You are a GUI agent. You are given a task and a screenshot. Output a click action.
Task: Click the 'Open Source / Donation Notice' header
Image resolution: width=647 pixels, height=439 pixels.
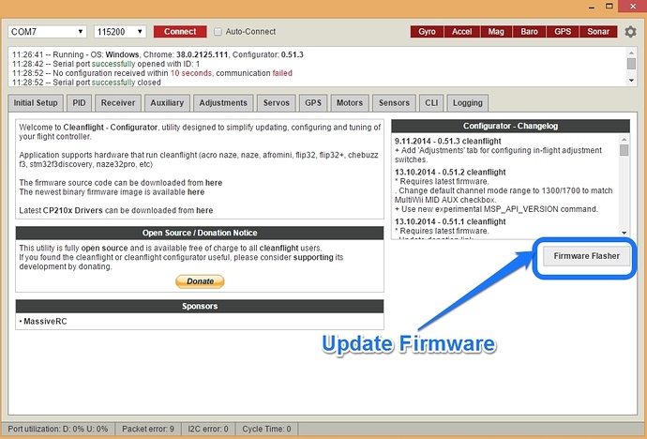point(200,233)
